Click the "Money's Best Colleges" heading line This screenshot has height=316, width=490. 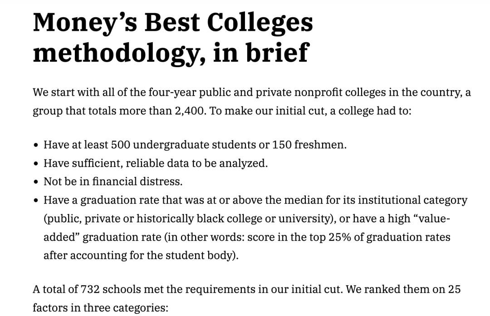pyautogui.click(x=173, y=23)
